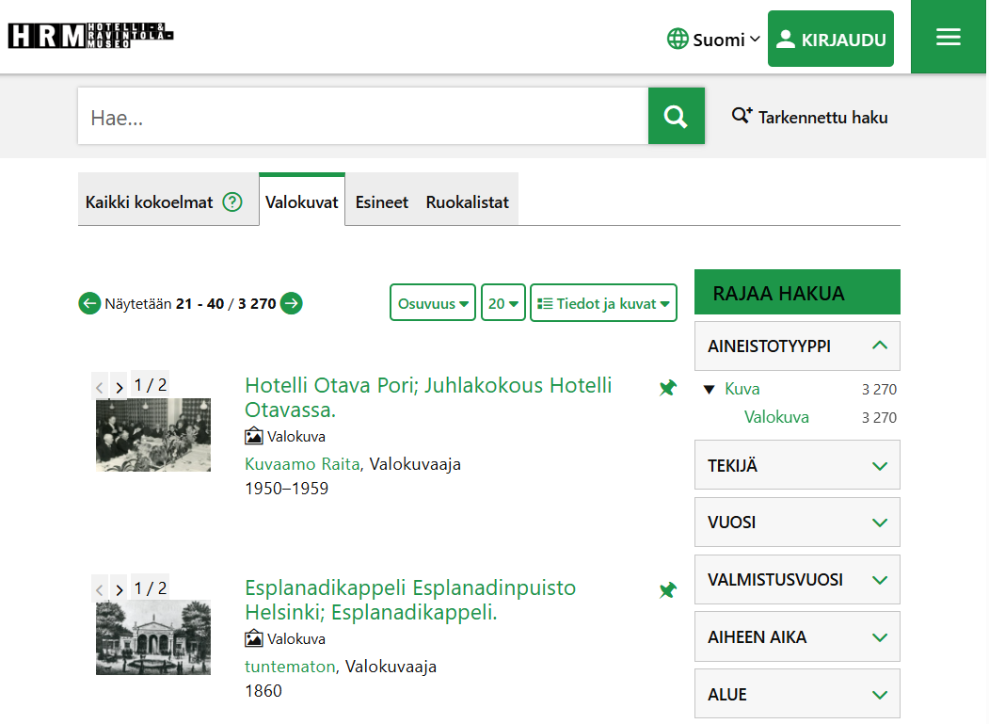Collapse the Kuva tree triangle
Screen dimensions: 989x724
tap(710, 390)
